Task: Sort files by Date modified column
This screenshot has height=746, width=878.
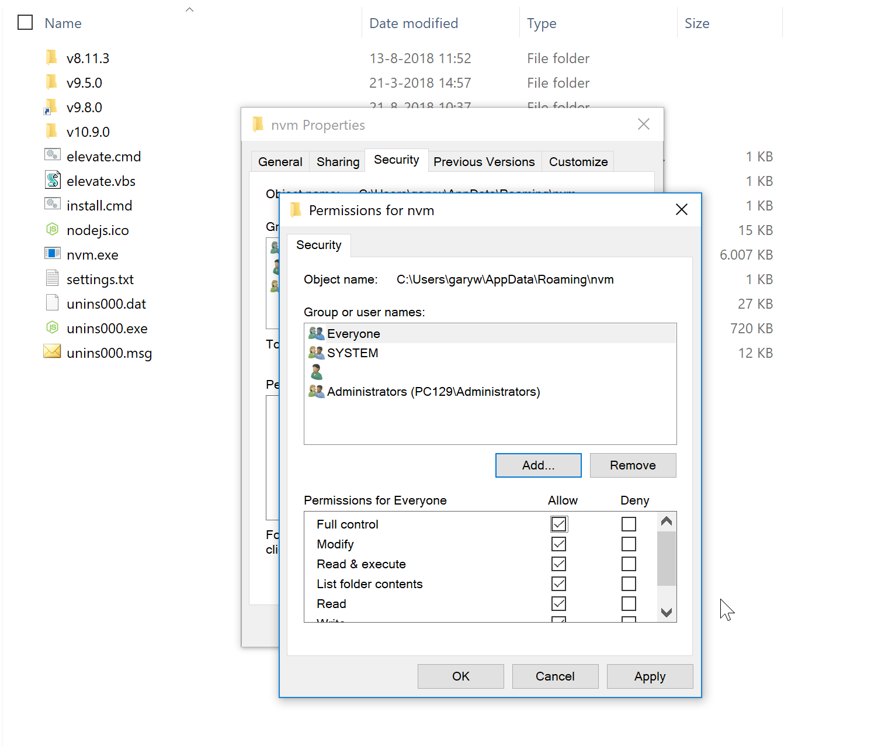Action: pyautogui.click(x=414, y=23)
